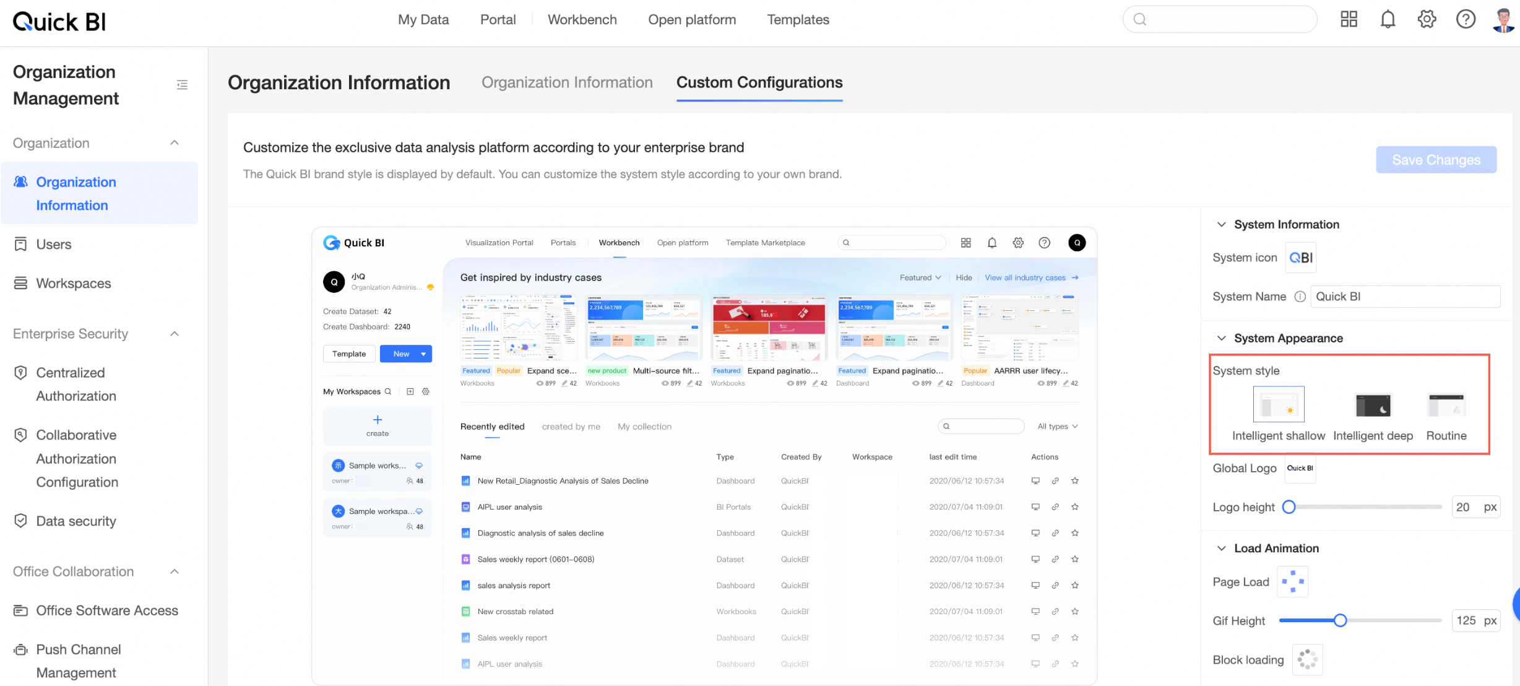The width and height of the screenshot is (1520, 686).
Task: Open notifications bell in top bar
Action: [x=1388, y=19]
